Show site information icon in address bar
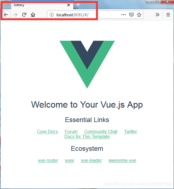 [52, 15]
